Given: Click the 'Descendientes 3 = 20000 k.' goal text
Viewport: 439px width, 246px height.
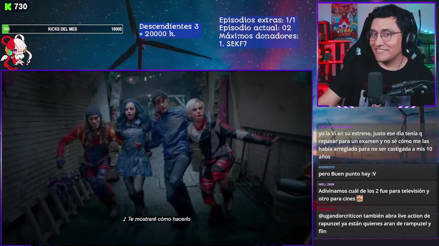Looking at the screenshot, I should pos(169,30).
